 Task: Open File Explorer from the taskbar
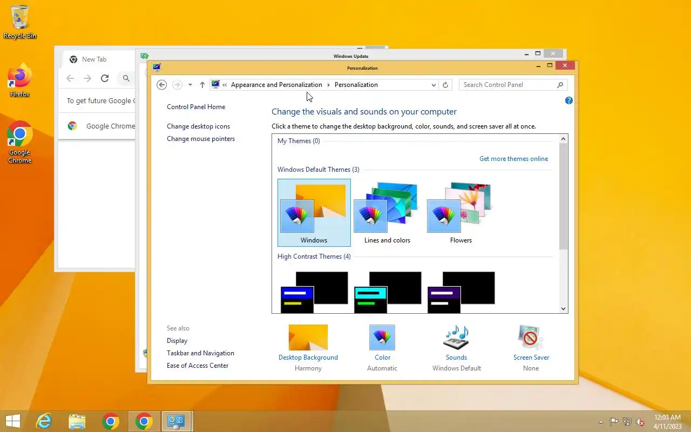[x=77, y=421]
